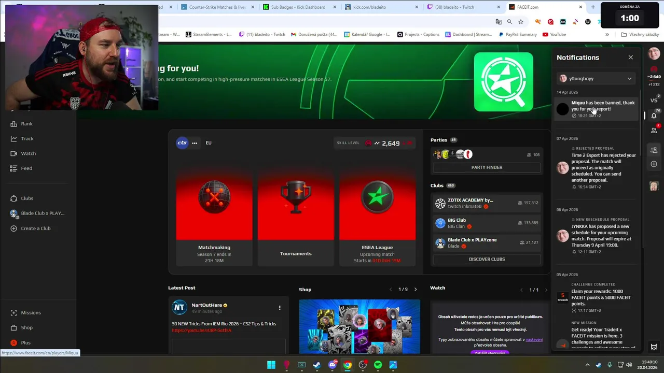Image resolution: width=664 pixels, height=373 pixels.
Task: Open the Miquu banned notification
Action: pos(596,109)
